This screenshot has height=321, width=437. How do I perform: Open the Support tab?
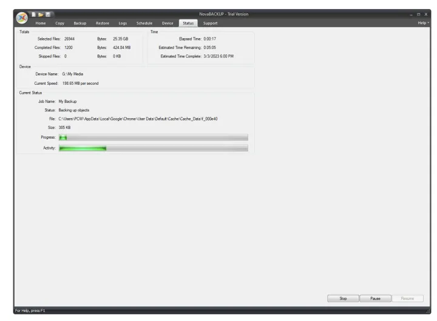[x=210, y=23]
